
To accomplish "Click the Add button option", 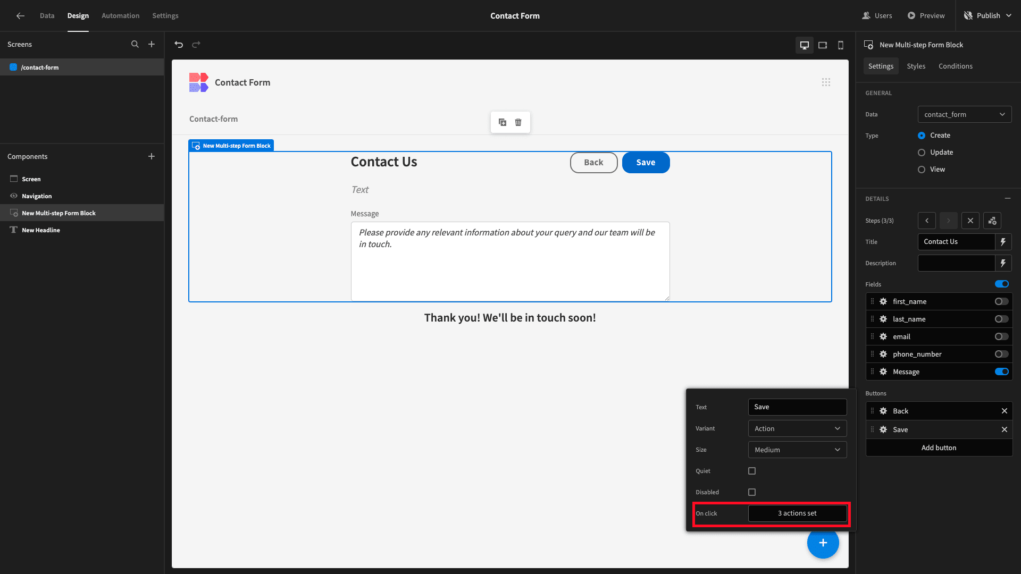I will pos(939,448).
